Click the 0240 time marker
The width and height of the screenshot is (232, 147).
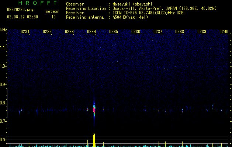pyautogui.click(x=224, y=31)
